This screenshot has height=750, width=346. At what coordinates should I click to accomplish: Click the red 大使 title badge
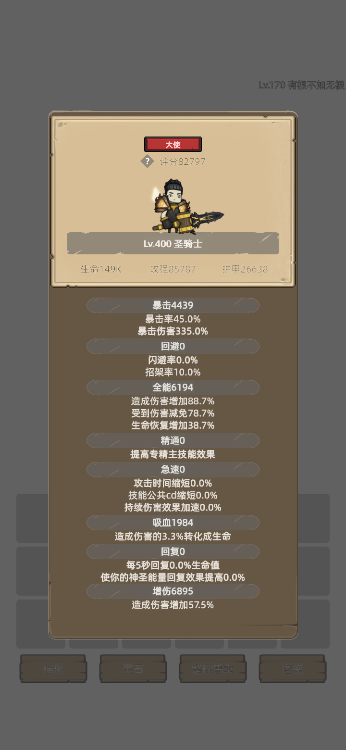click(173, 145)
